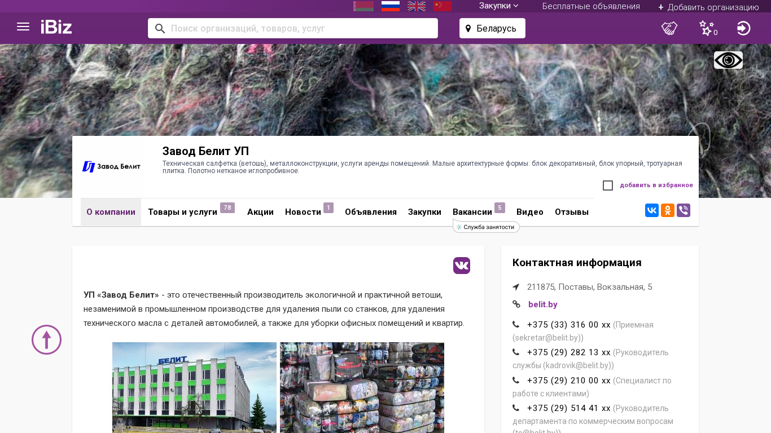771x433 pixels.
Task: Click the Завод Белит УП company title
Action: click(x=205, y=151)
